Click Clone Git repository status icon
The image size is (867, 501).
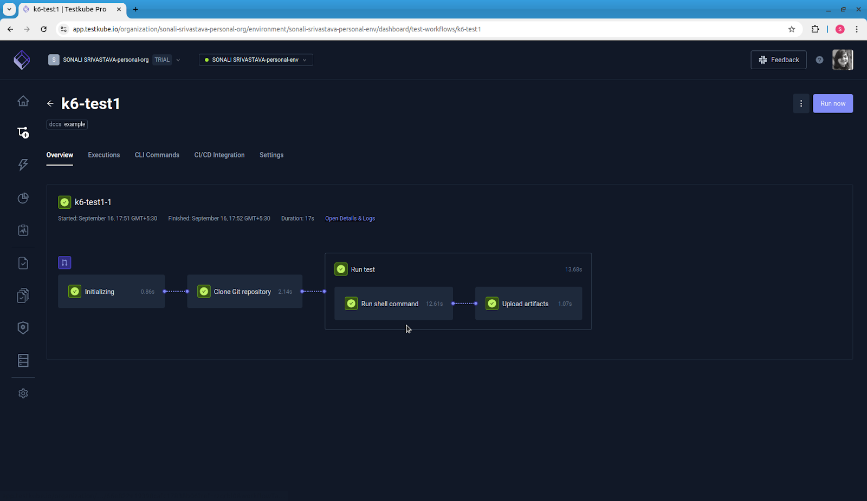pyautogui.click(x=204, y=292)
